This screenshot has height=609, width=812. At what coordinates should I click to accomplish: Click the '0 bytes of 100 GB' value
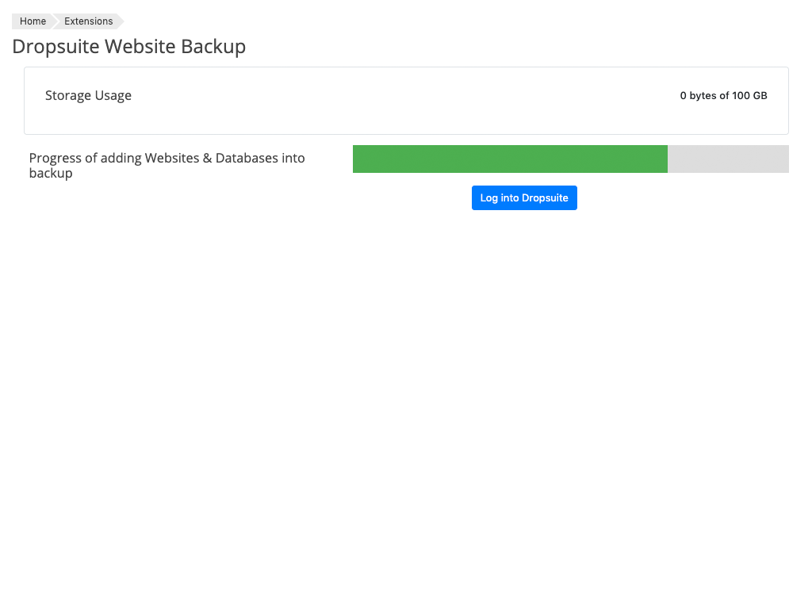point(723,96)
